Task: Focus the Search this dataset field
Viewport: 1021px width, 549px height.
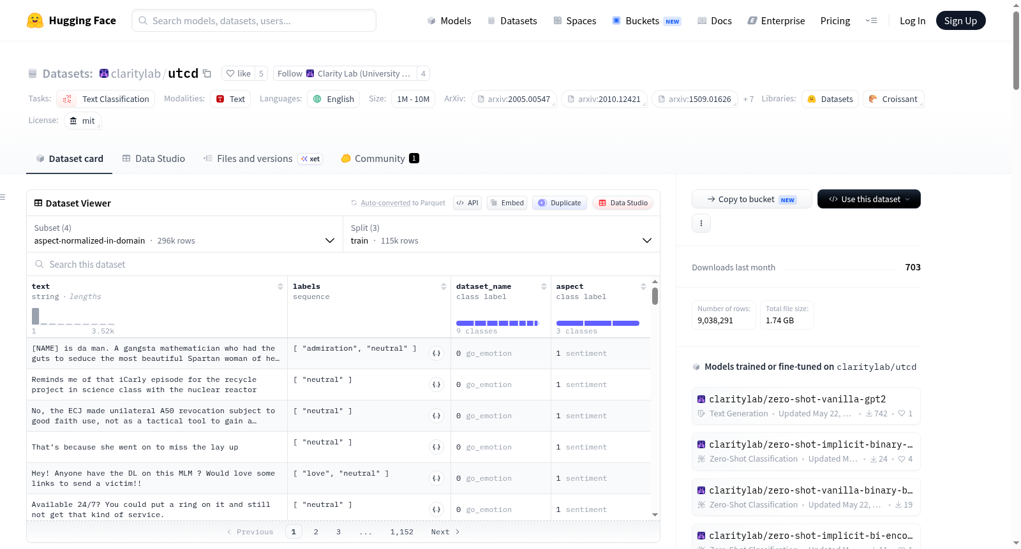Action: pos(343,264)
